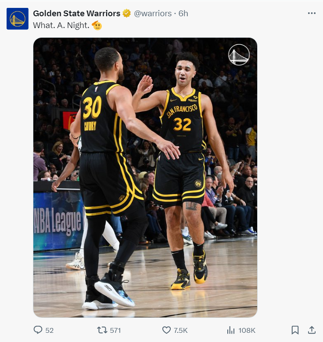The width and height of the screenshot is (323, 342).
Task: Open the view analytics bar chart icon
Action: coord(231,330)
